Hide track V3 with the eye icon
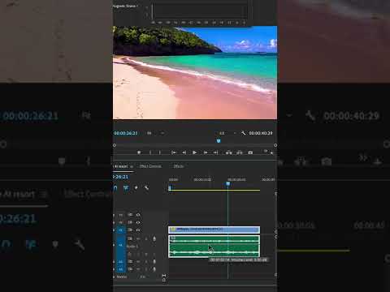Image resolution: width=390 pixels, height=292 pixels. 138,215
